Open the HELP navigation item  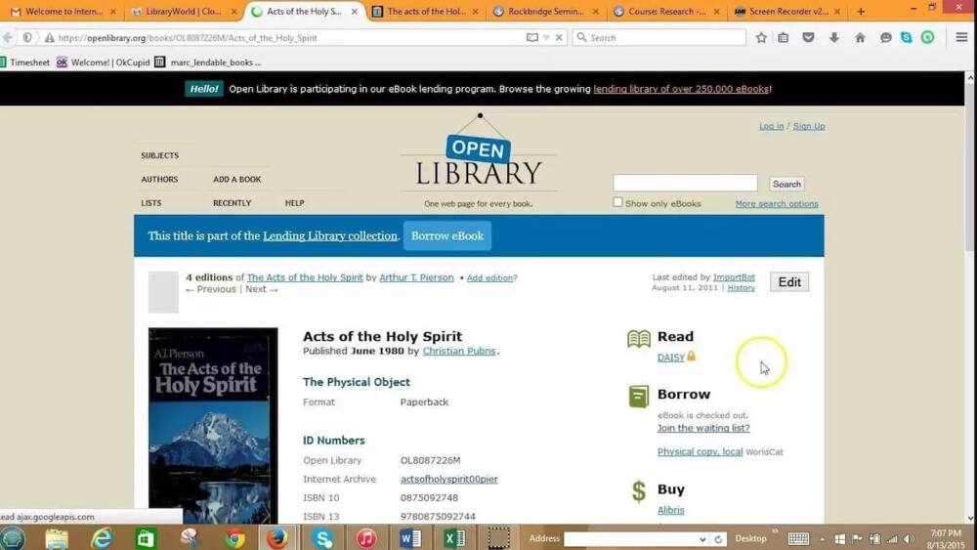(x=295, y=202)
